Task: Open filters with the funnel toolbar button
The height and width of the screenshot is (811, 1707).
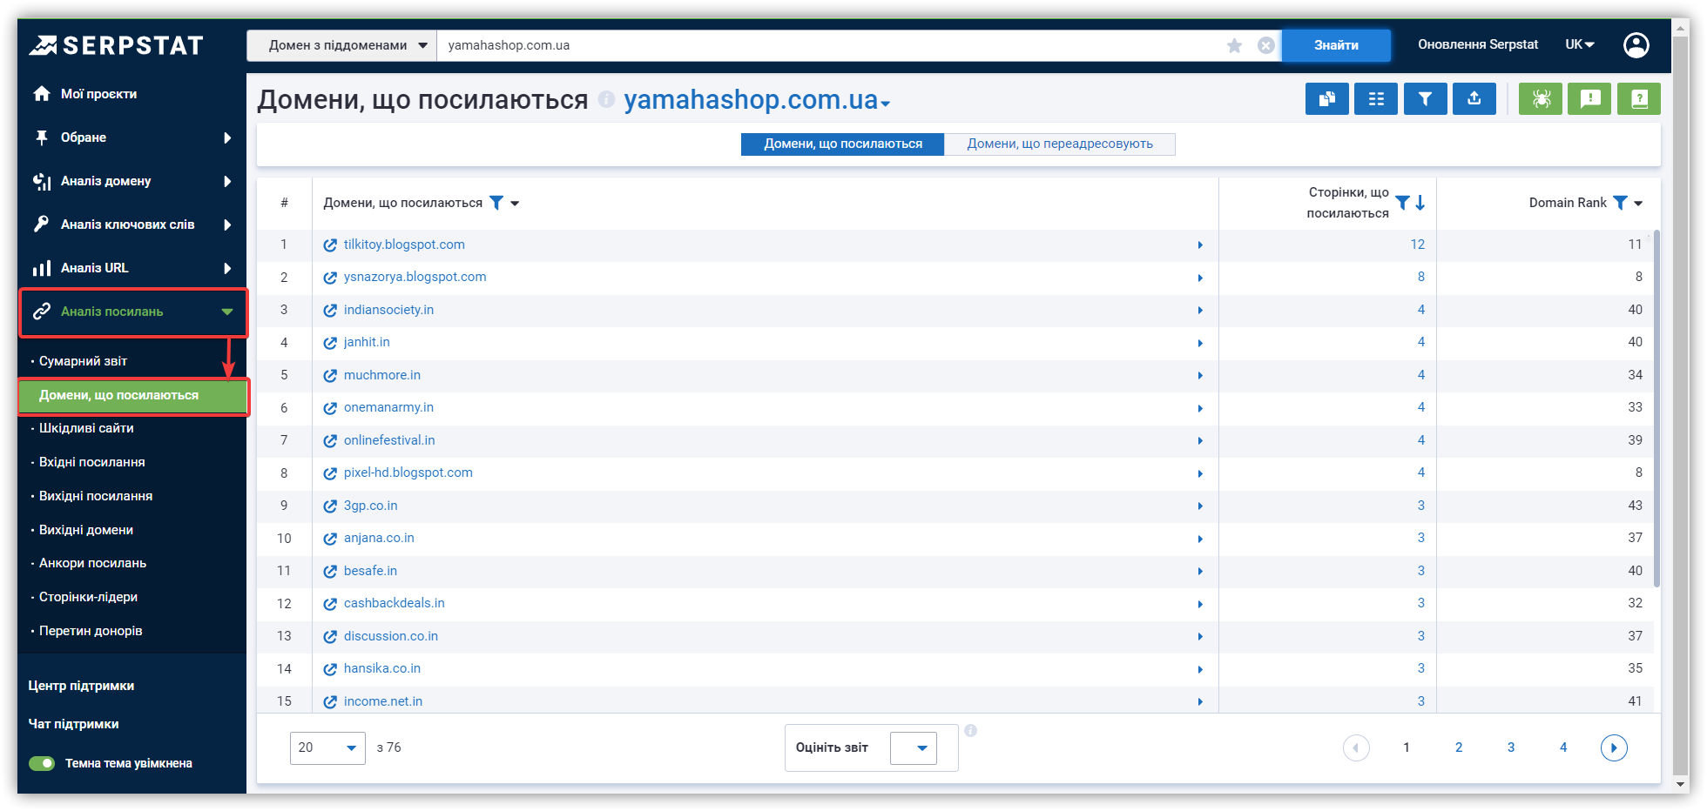Action: point(1425,99)
